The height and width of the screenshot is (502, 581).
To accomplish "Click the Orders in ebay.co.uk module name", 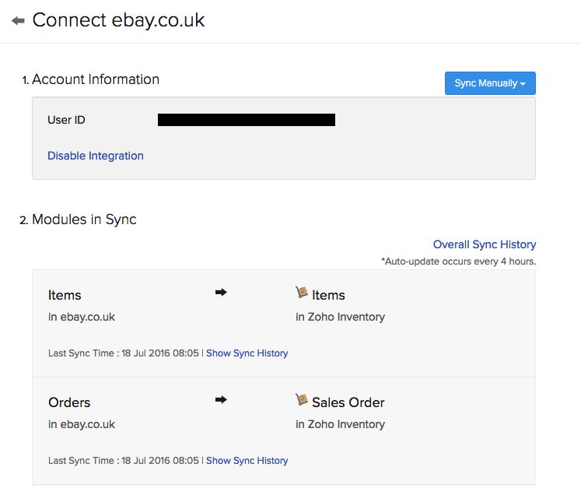I will [69, 402].
